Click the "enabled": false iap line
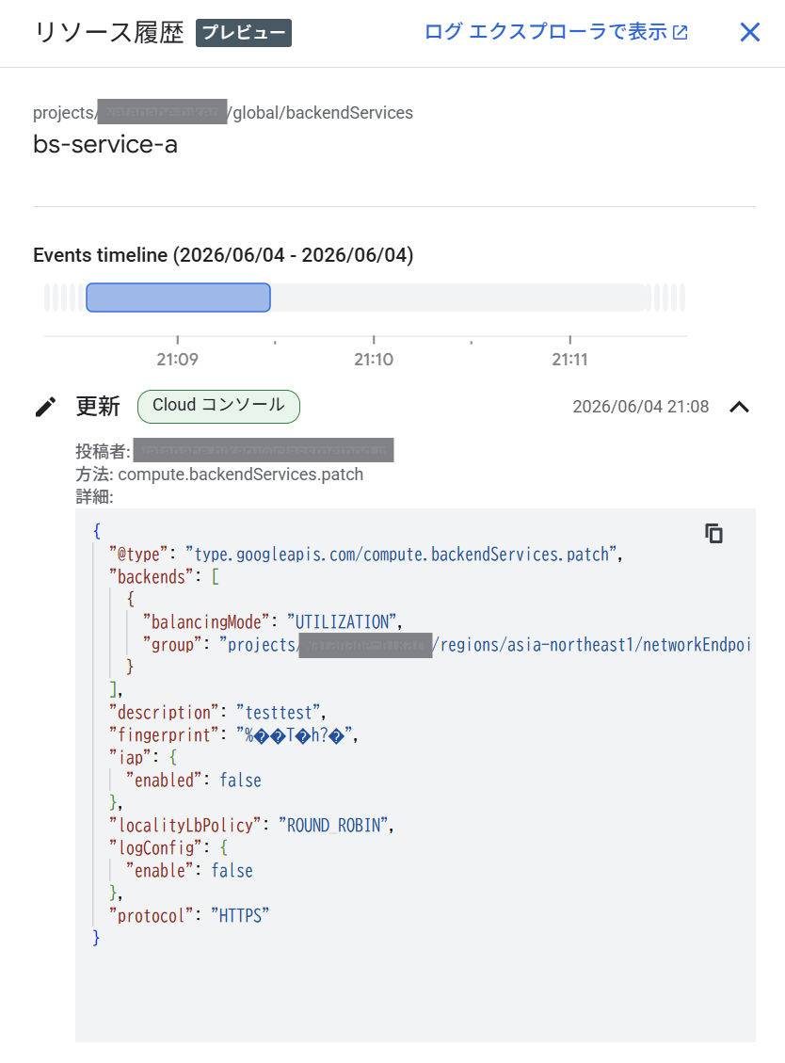 pyautogui.click(x=193, y=781)
